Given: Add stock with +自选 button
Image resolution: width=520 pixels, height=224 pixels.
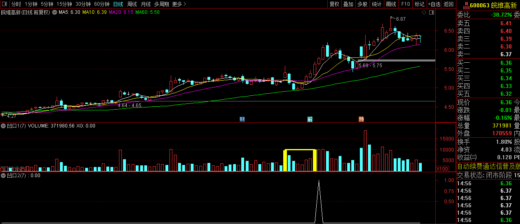Looking at the screenshot, I should pos(434,4).
